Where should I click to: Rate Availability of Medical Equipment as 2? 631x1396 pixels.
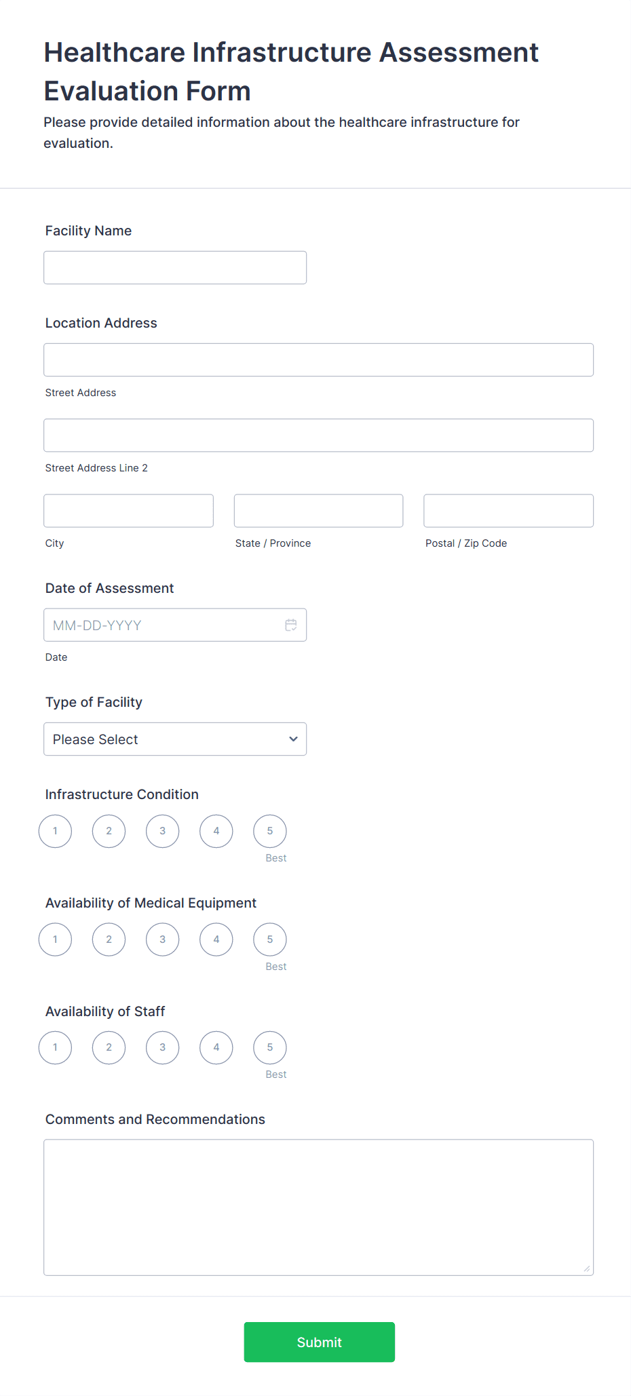109,939
